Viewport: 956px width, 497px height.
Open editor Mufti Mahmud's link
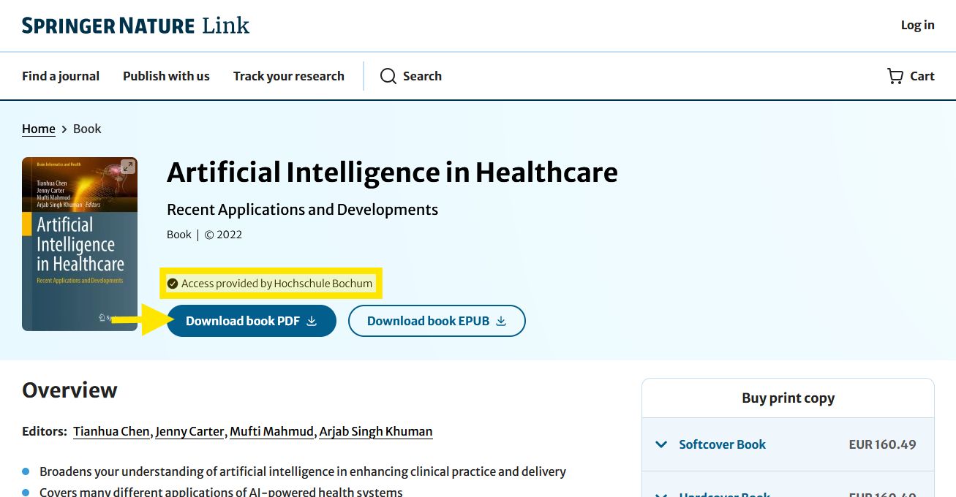tap(271, 431)
